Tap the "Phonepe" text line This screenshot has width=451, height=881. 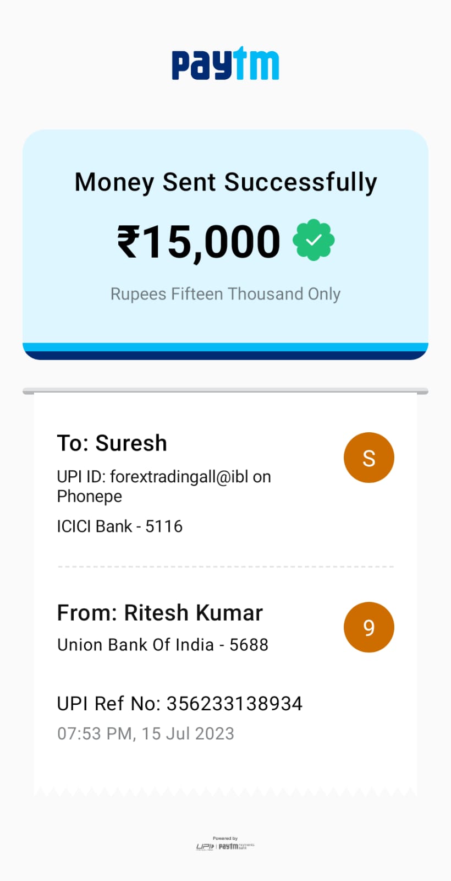point(90,496)
